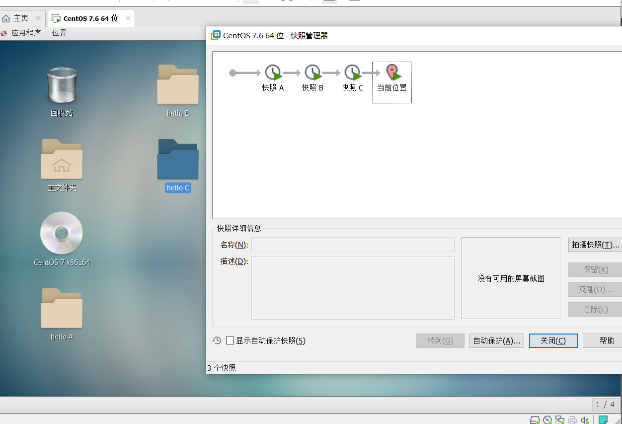The height and width of the screenshot is (424, 622).
Task: Click the hard disk status icon
Action: pos(535,420)
